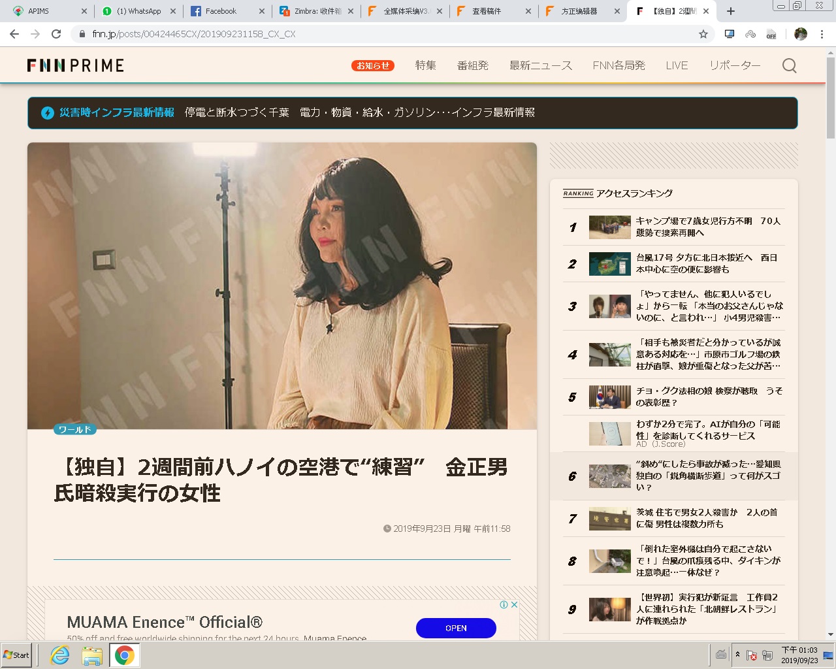Click the Chrome taskbar icon
The width and height of the screenshot is (836, 669).
click(x=124, y=655)
